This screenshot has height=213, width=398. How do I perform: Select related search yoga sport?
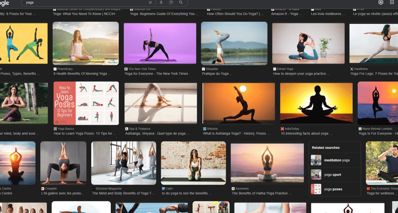335,175
